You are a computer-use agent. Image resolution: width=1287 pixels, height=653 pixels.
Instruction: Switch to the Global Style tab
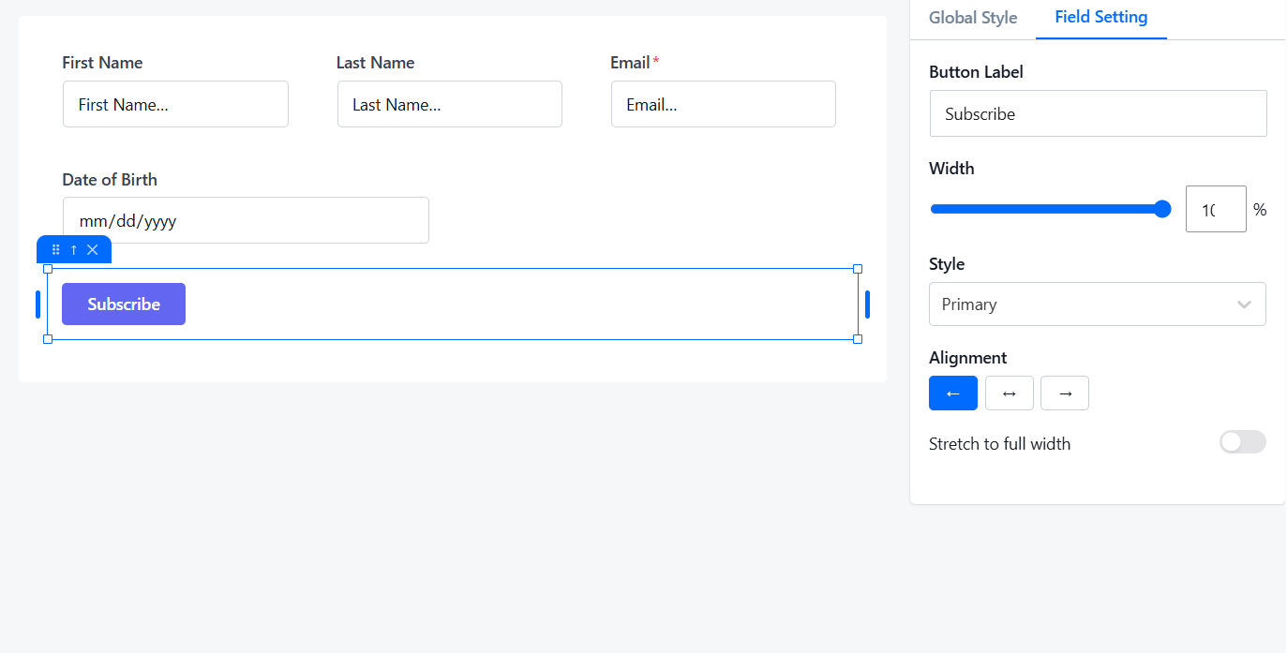click(973, 18)
